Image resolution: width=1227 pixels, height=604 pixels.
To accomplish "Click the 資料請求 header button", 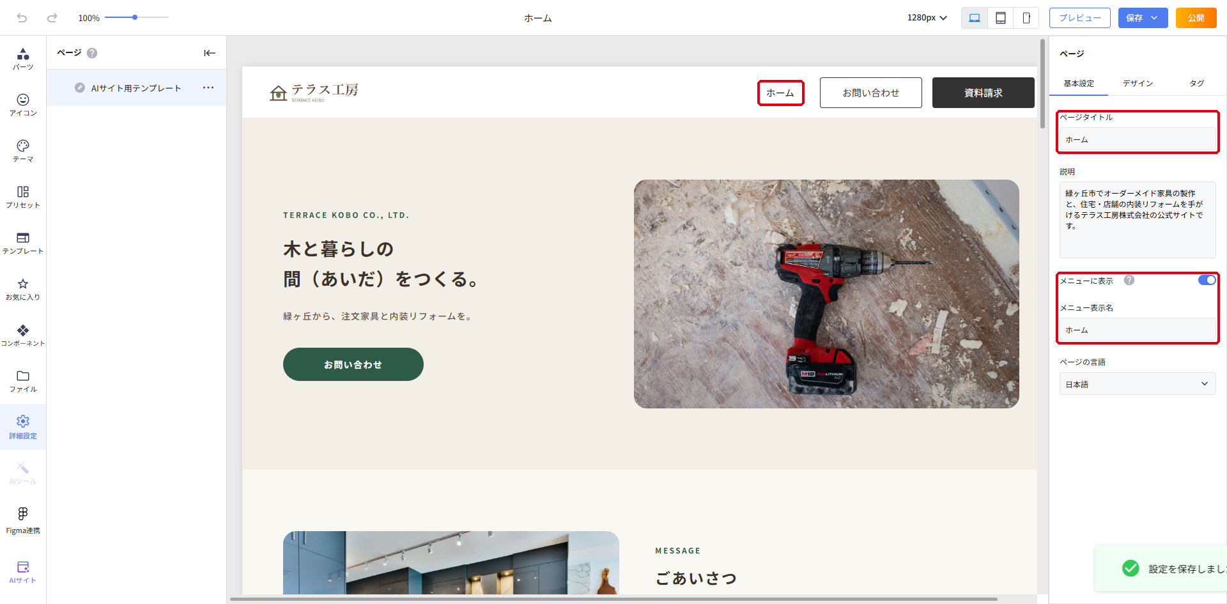I will point(983,93).
